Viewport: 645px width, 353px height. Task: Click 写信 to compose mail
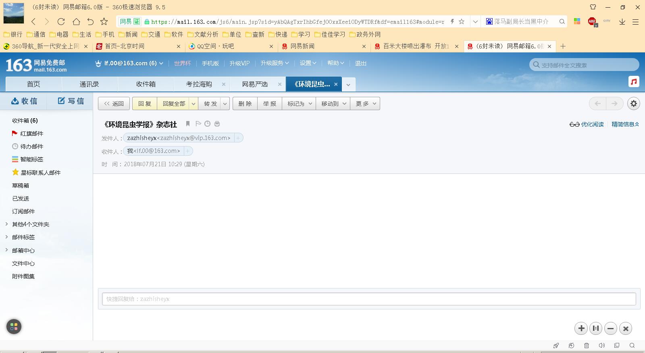(x=71, y=101)
